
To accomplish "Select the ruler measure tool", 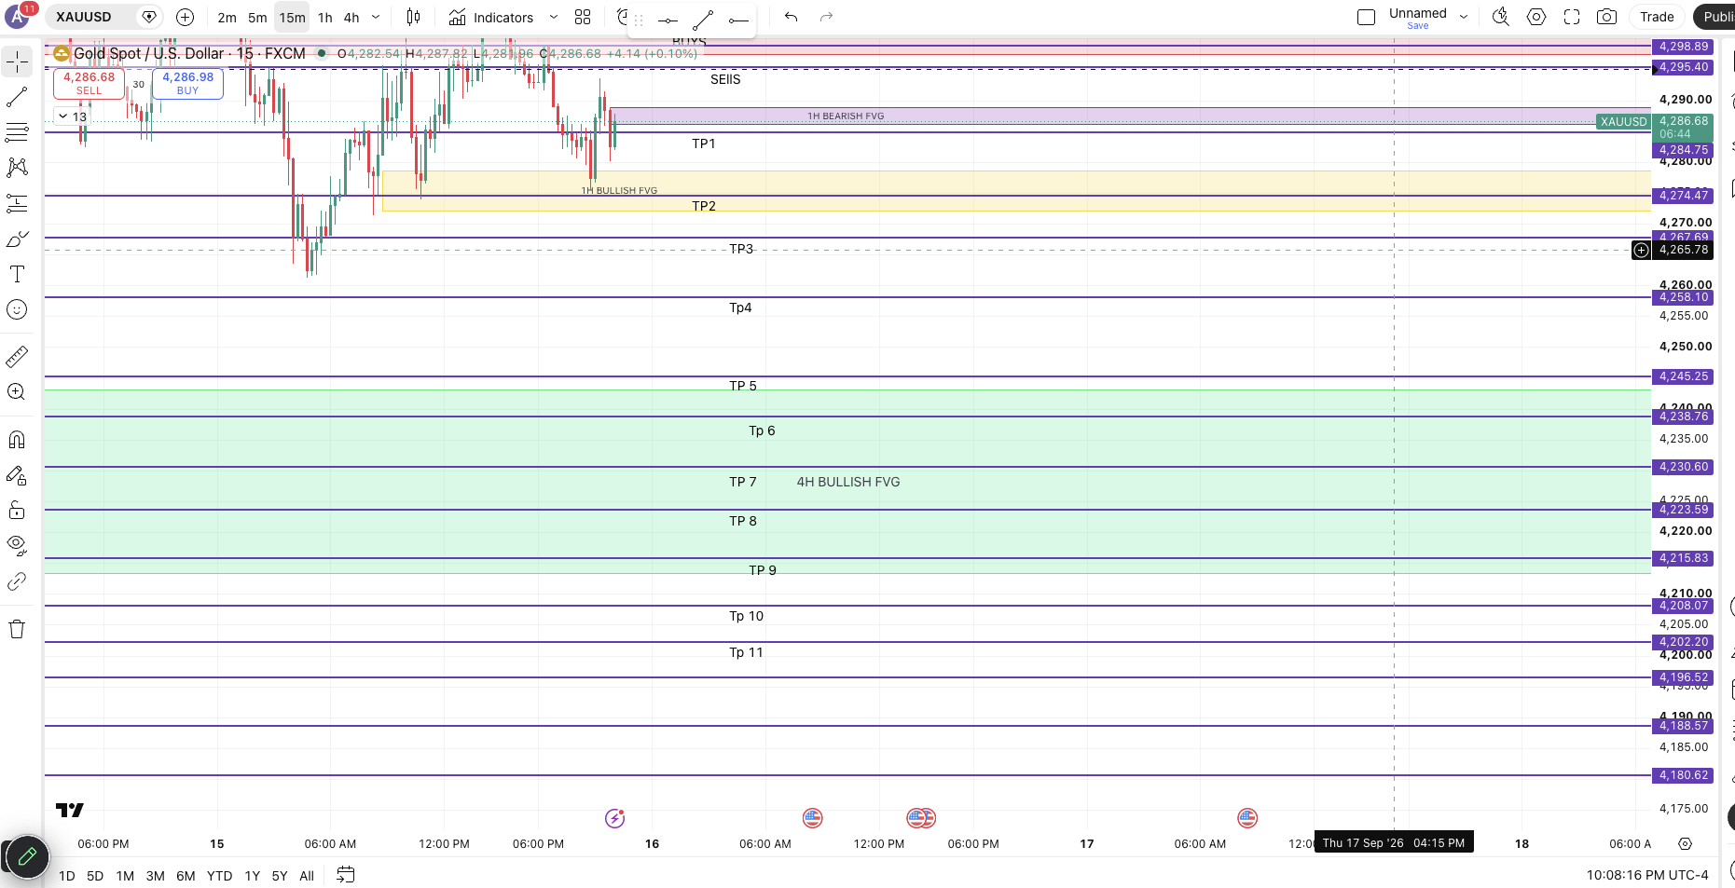I will point(17,357).
